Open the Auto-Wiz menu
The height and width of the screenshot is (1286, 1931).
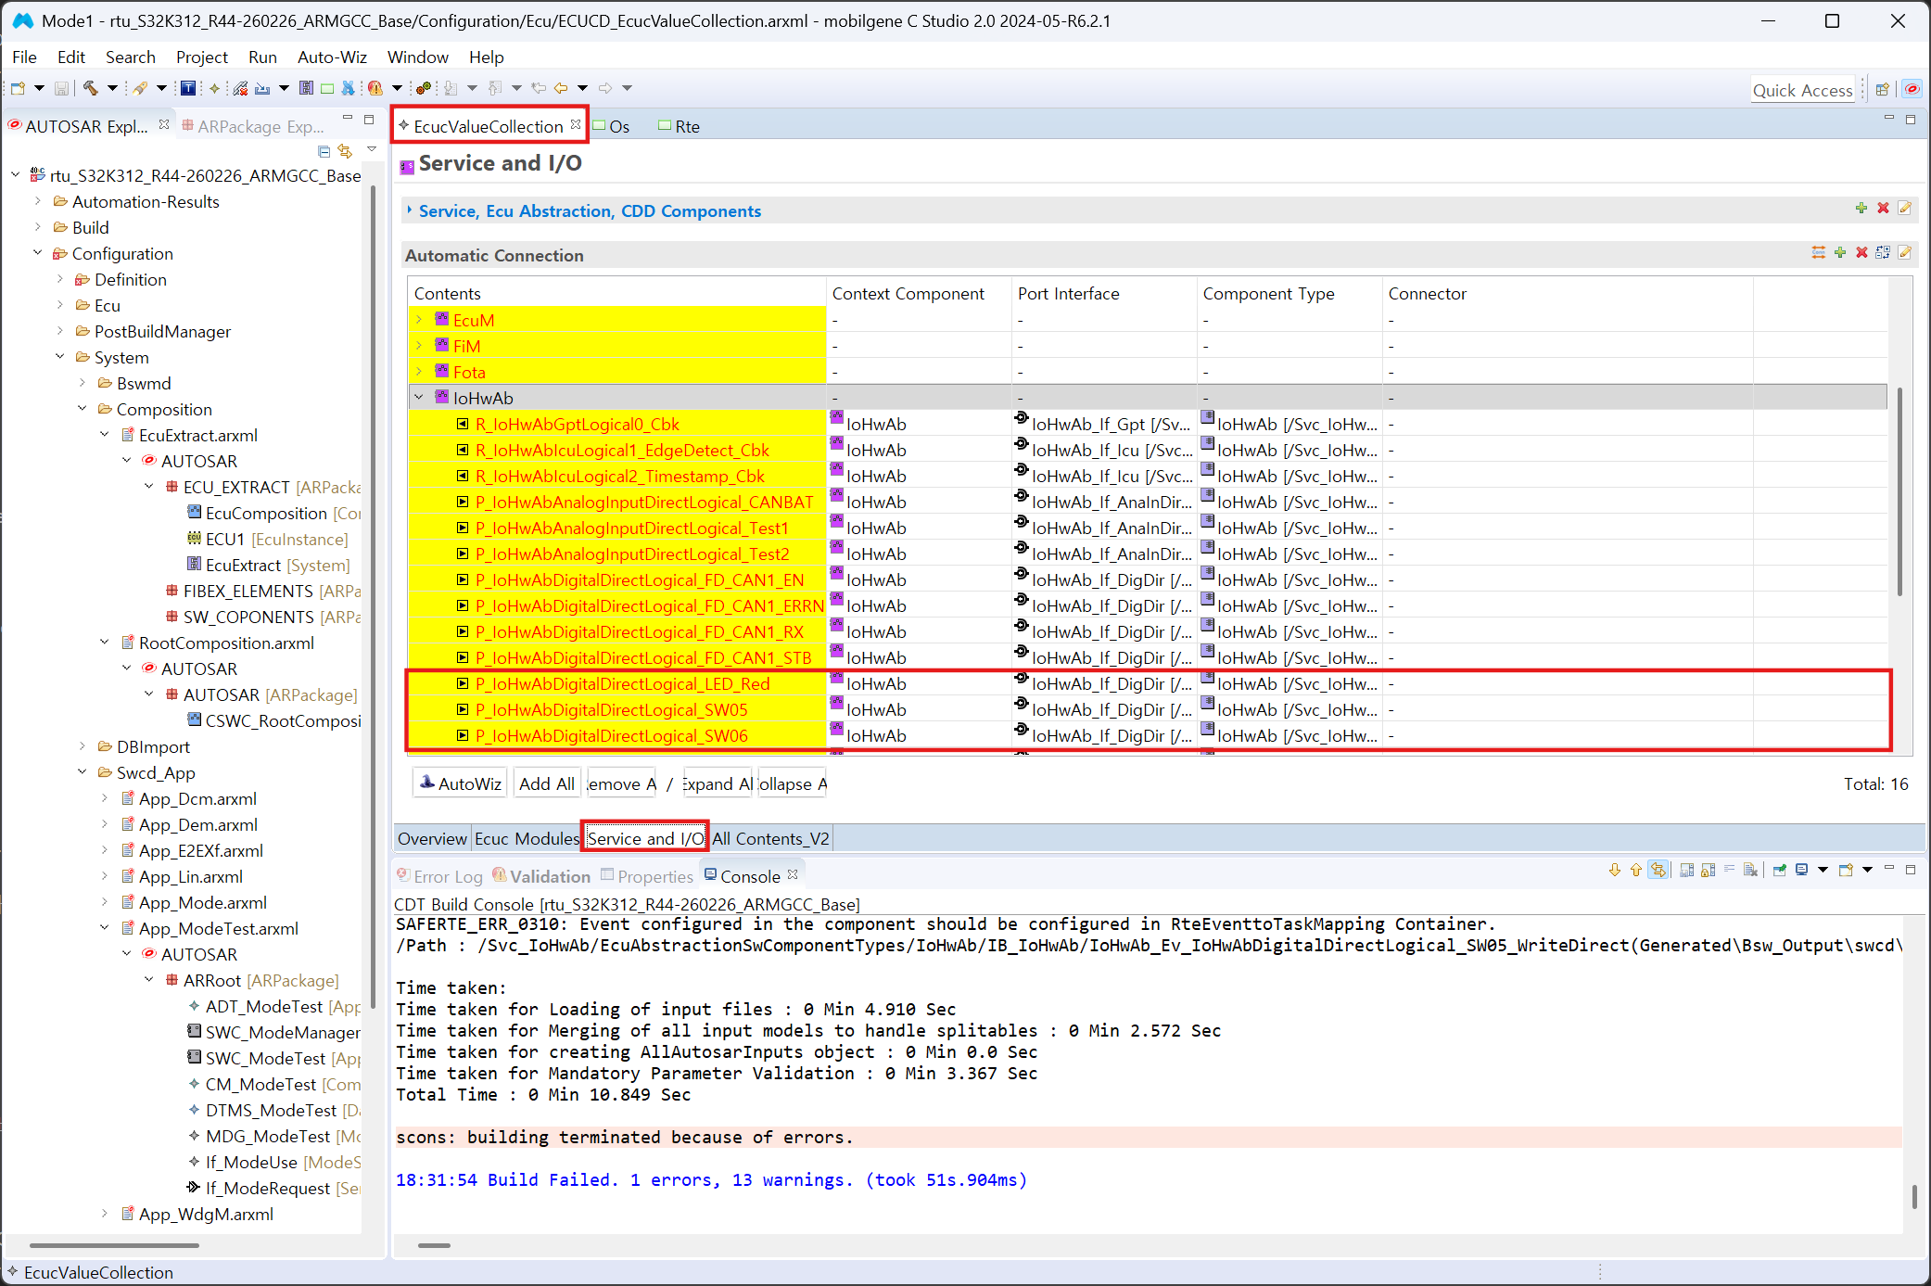pos(332,57)
